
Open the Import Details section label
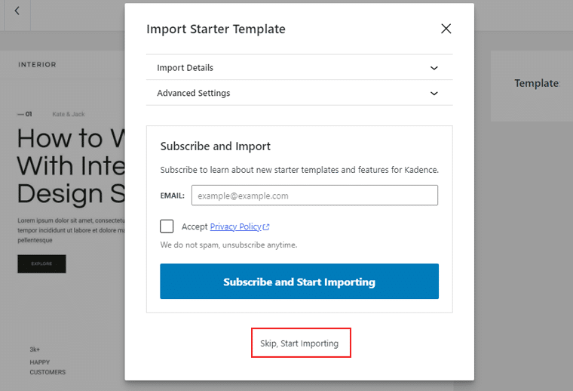pos(185,68)
